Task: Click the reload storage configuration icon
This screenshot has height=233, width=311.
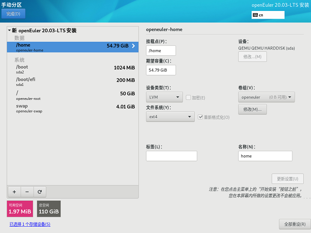Action: click(40, 192)
